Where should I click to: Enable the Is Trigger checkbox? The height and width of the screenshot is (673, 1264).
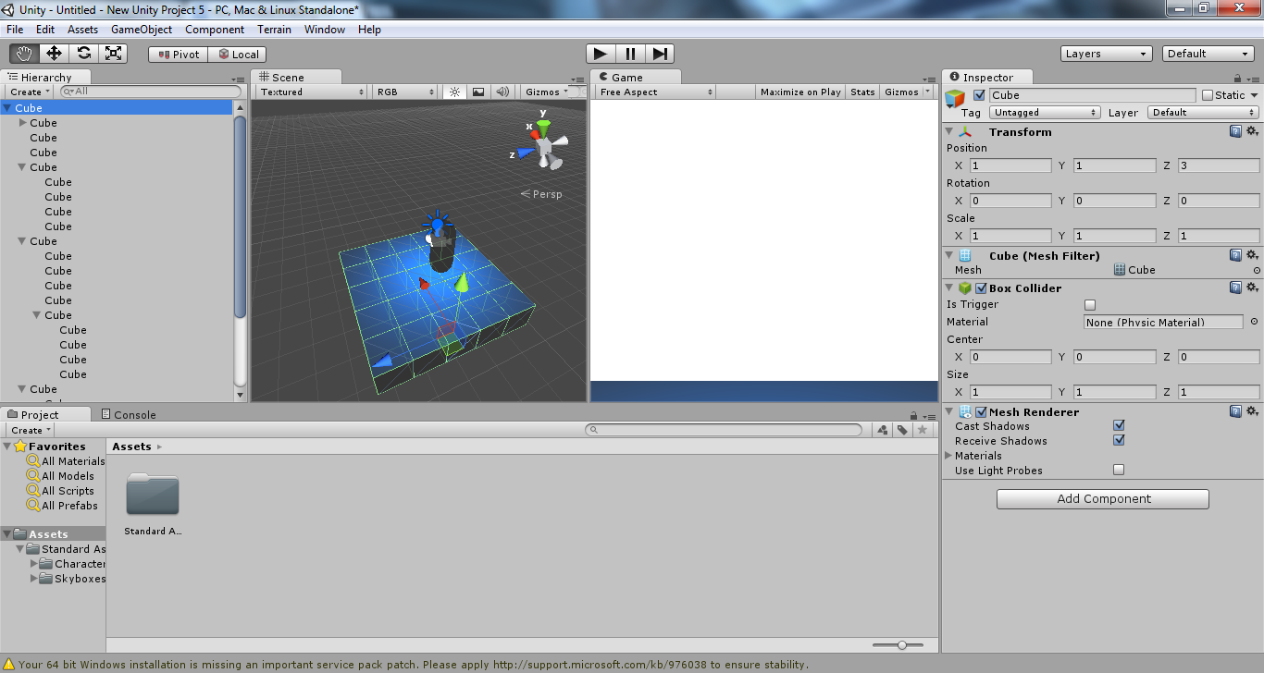coord(1090,305)
